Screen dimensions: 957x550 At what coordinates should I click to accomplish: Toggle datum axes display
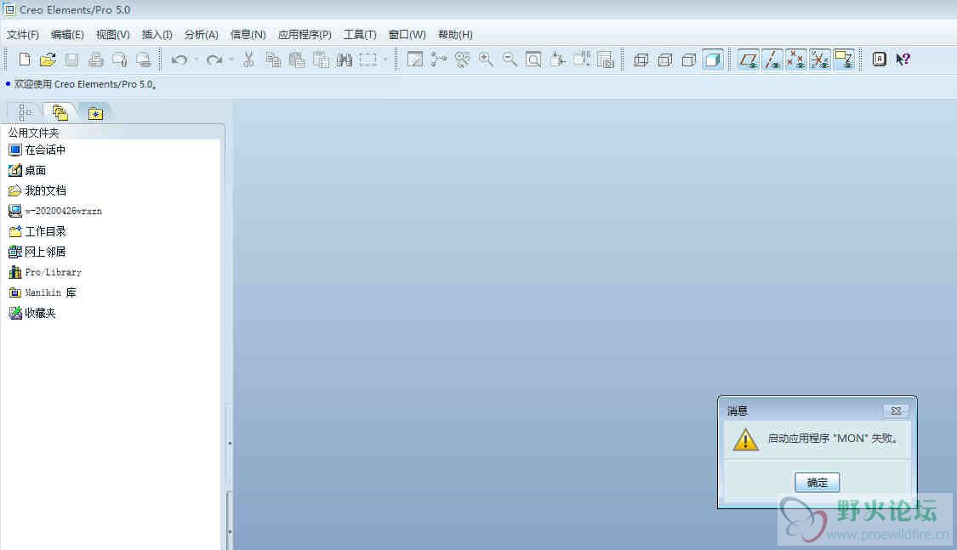tap(772, 60)
